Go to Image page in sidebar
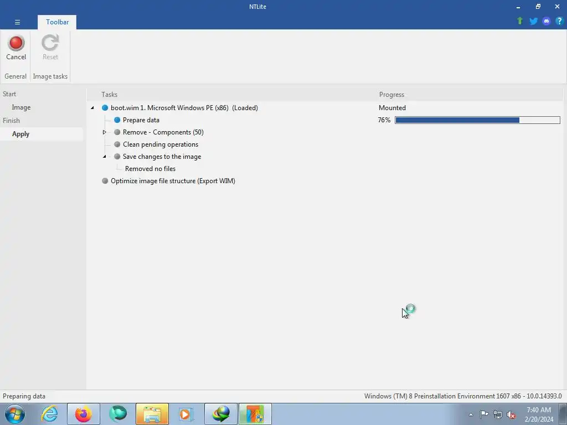This screenshot has width=567, height=425. (x=21, y=107)
